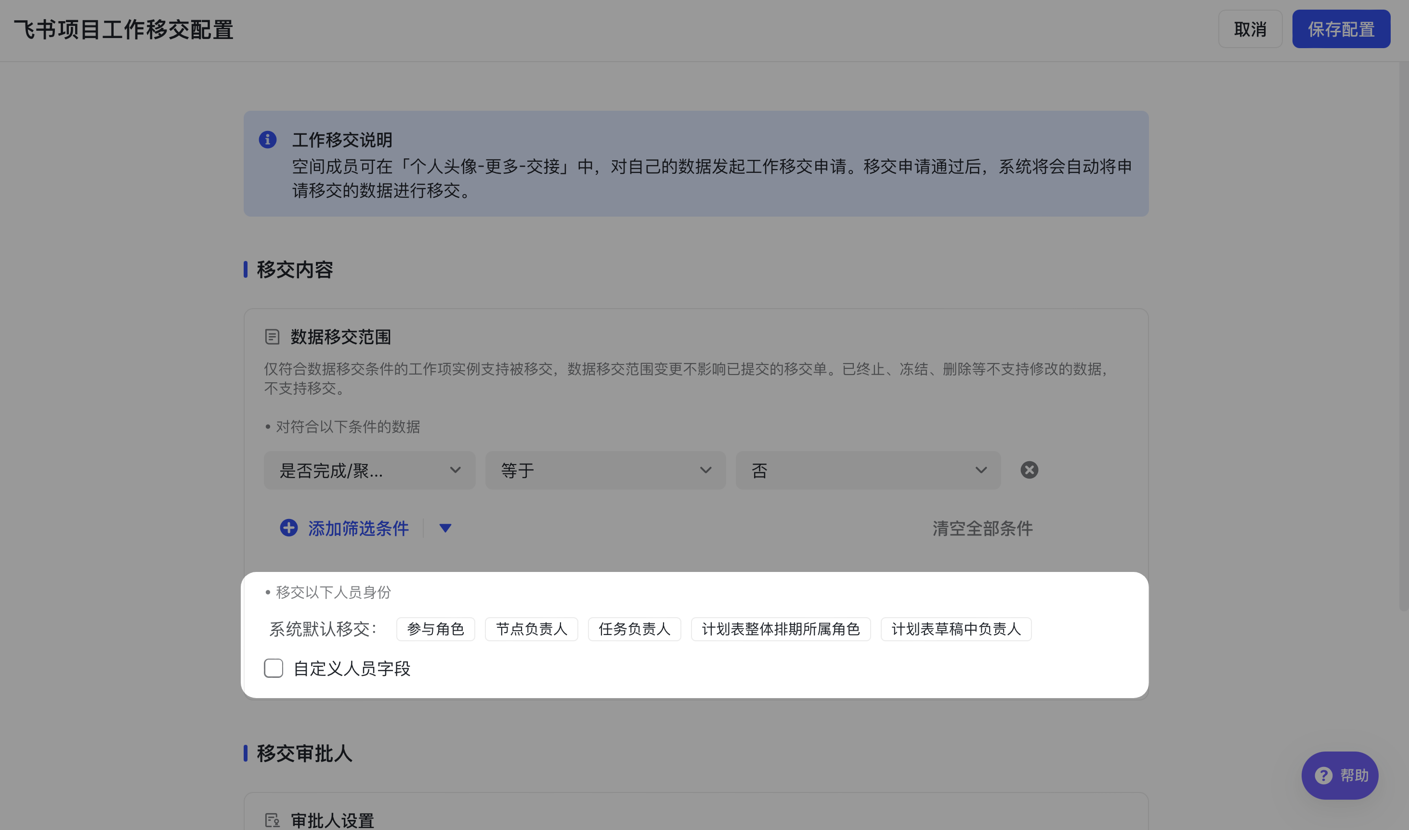The height and width of the screenshot is (830, 1409).
Task: Click the 移交内容 section heading
Action: tap(295, 270)
